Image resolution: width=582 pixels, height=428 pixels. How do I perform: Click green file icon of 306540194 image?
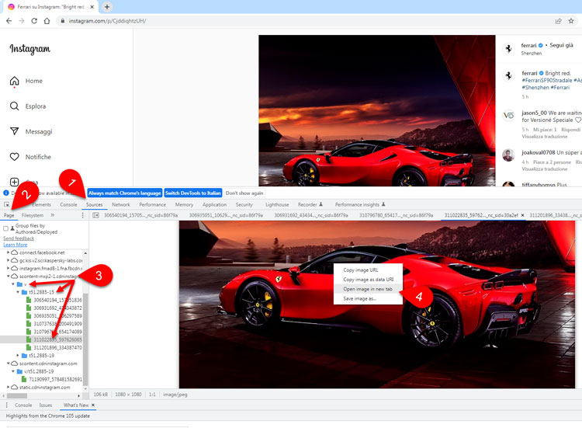click(29, 300)
